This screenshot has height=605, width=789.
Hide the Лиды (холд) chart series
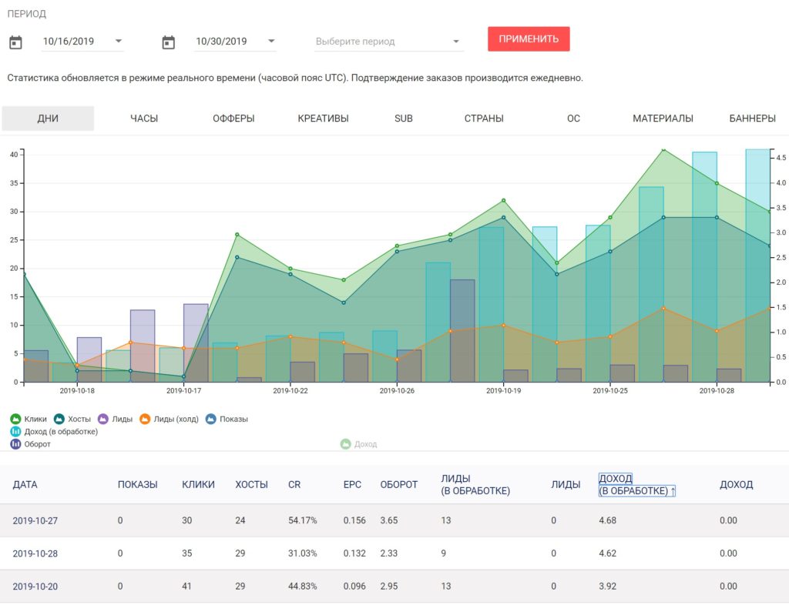coord(145,419)
